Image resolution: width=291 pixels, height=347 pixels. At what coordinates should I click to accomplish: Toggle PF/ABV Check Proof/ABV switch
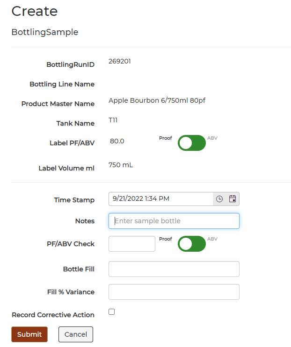(192, 244)
